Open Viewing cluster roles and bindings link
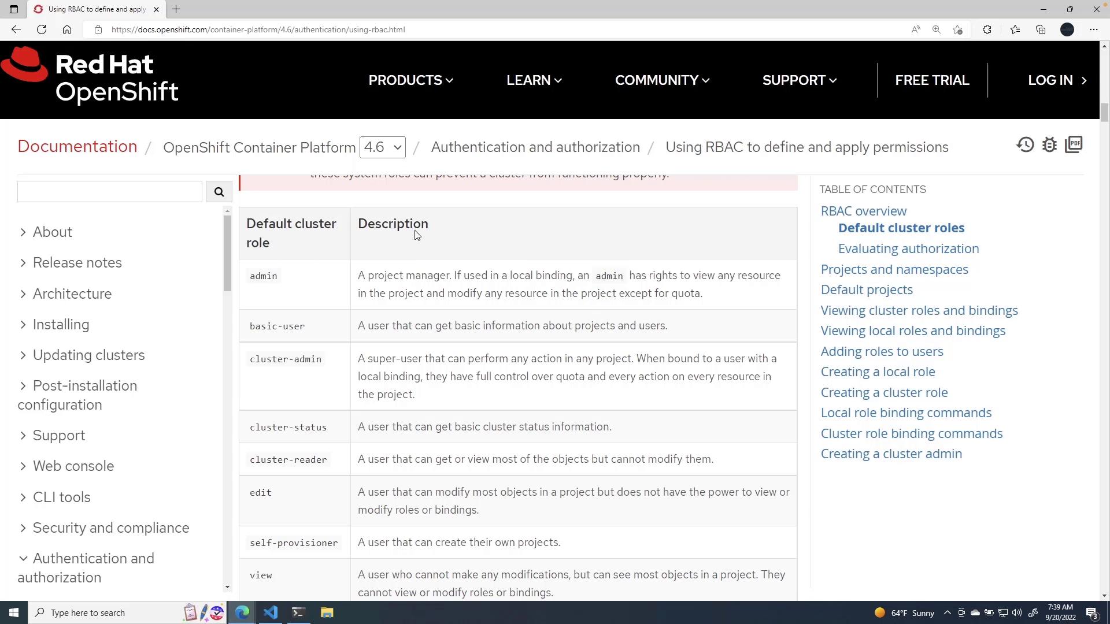 click(919, 311)
